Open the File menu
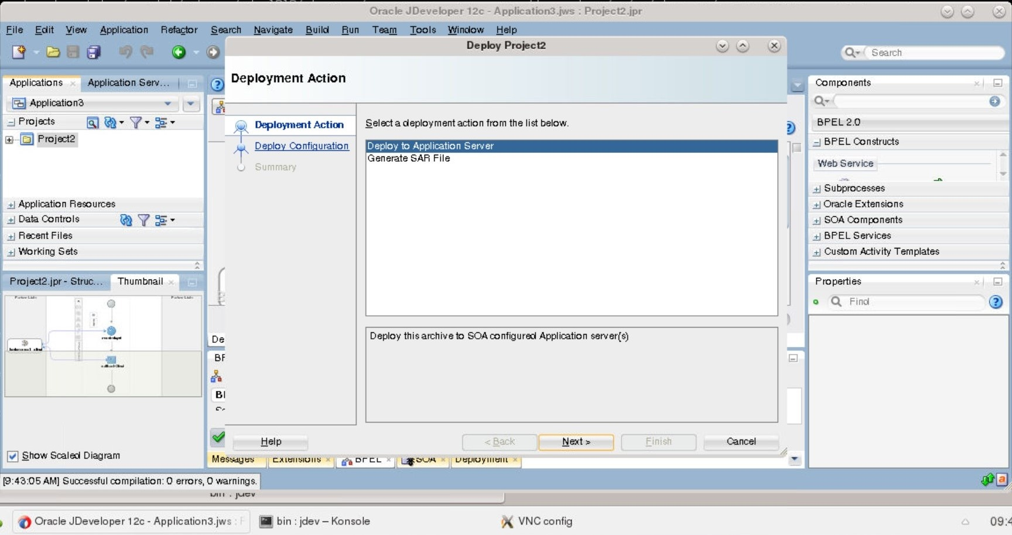This screenshot has width=1012, height=535. coord(15,30)
